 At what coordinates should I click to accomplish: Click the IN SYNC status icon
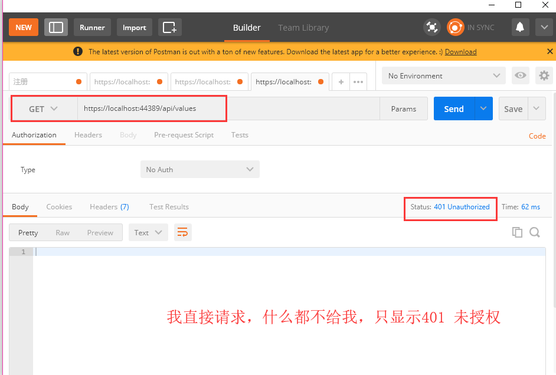(455, 27)
